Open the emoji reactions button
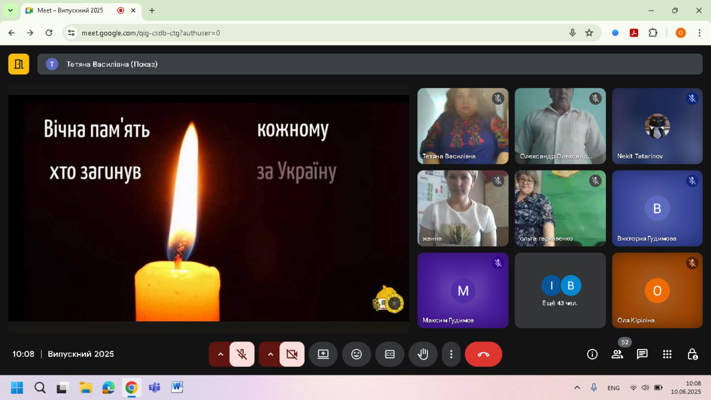 [356, 354]
